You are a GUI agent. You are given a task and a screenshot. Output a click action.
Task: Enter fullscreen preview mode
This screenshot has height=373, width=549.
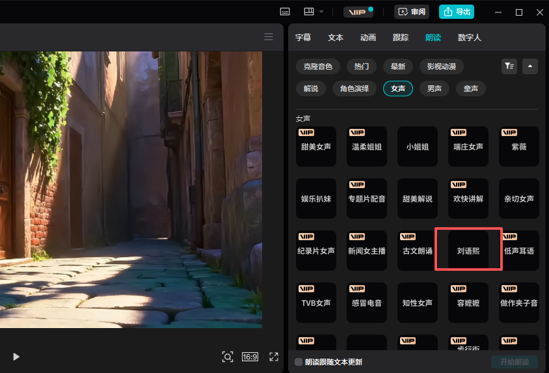point(274,357)
